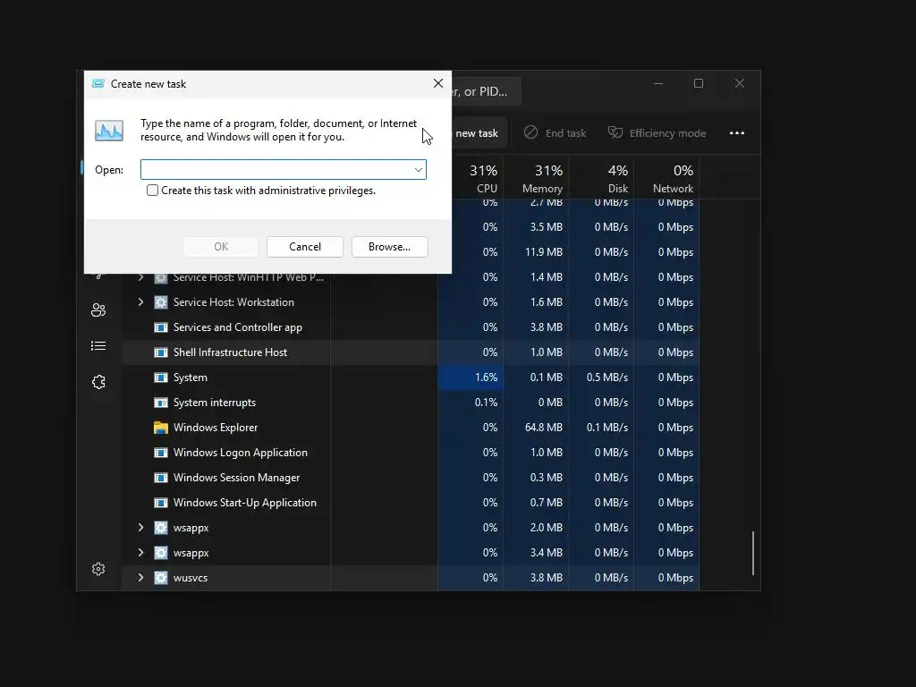Open the three-dot more options menu
The width and height of the screenshot is (916, 687).
pyautogui.click(x=737, y=133)
